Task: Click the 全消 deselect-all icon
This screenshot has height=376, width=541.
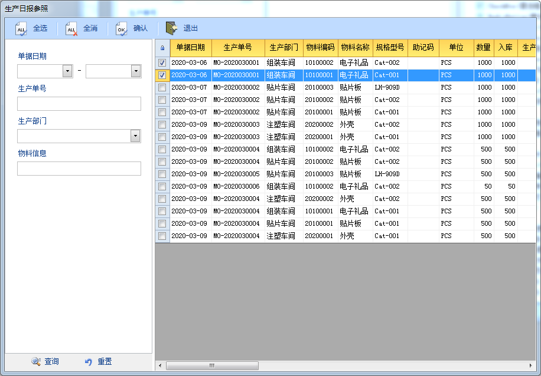Action: click(71, 28)
